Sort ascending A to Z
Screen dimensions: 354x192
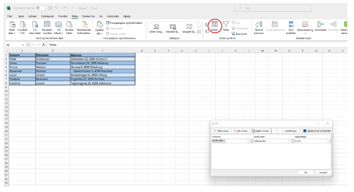(207, 25)
